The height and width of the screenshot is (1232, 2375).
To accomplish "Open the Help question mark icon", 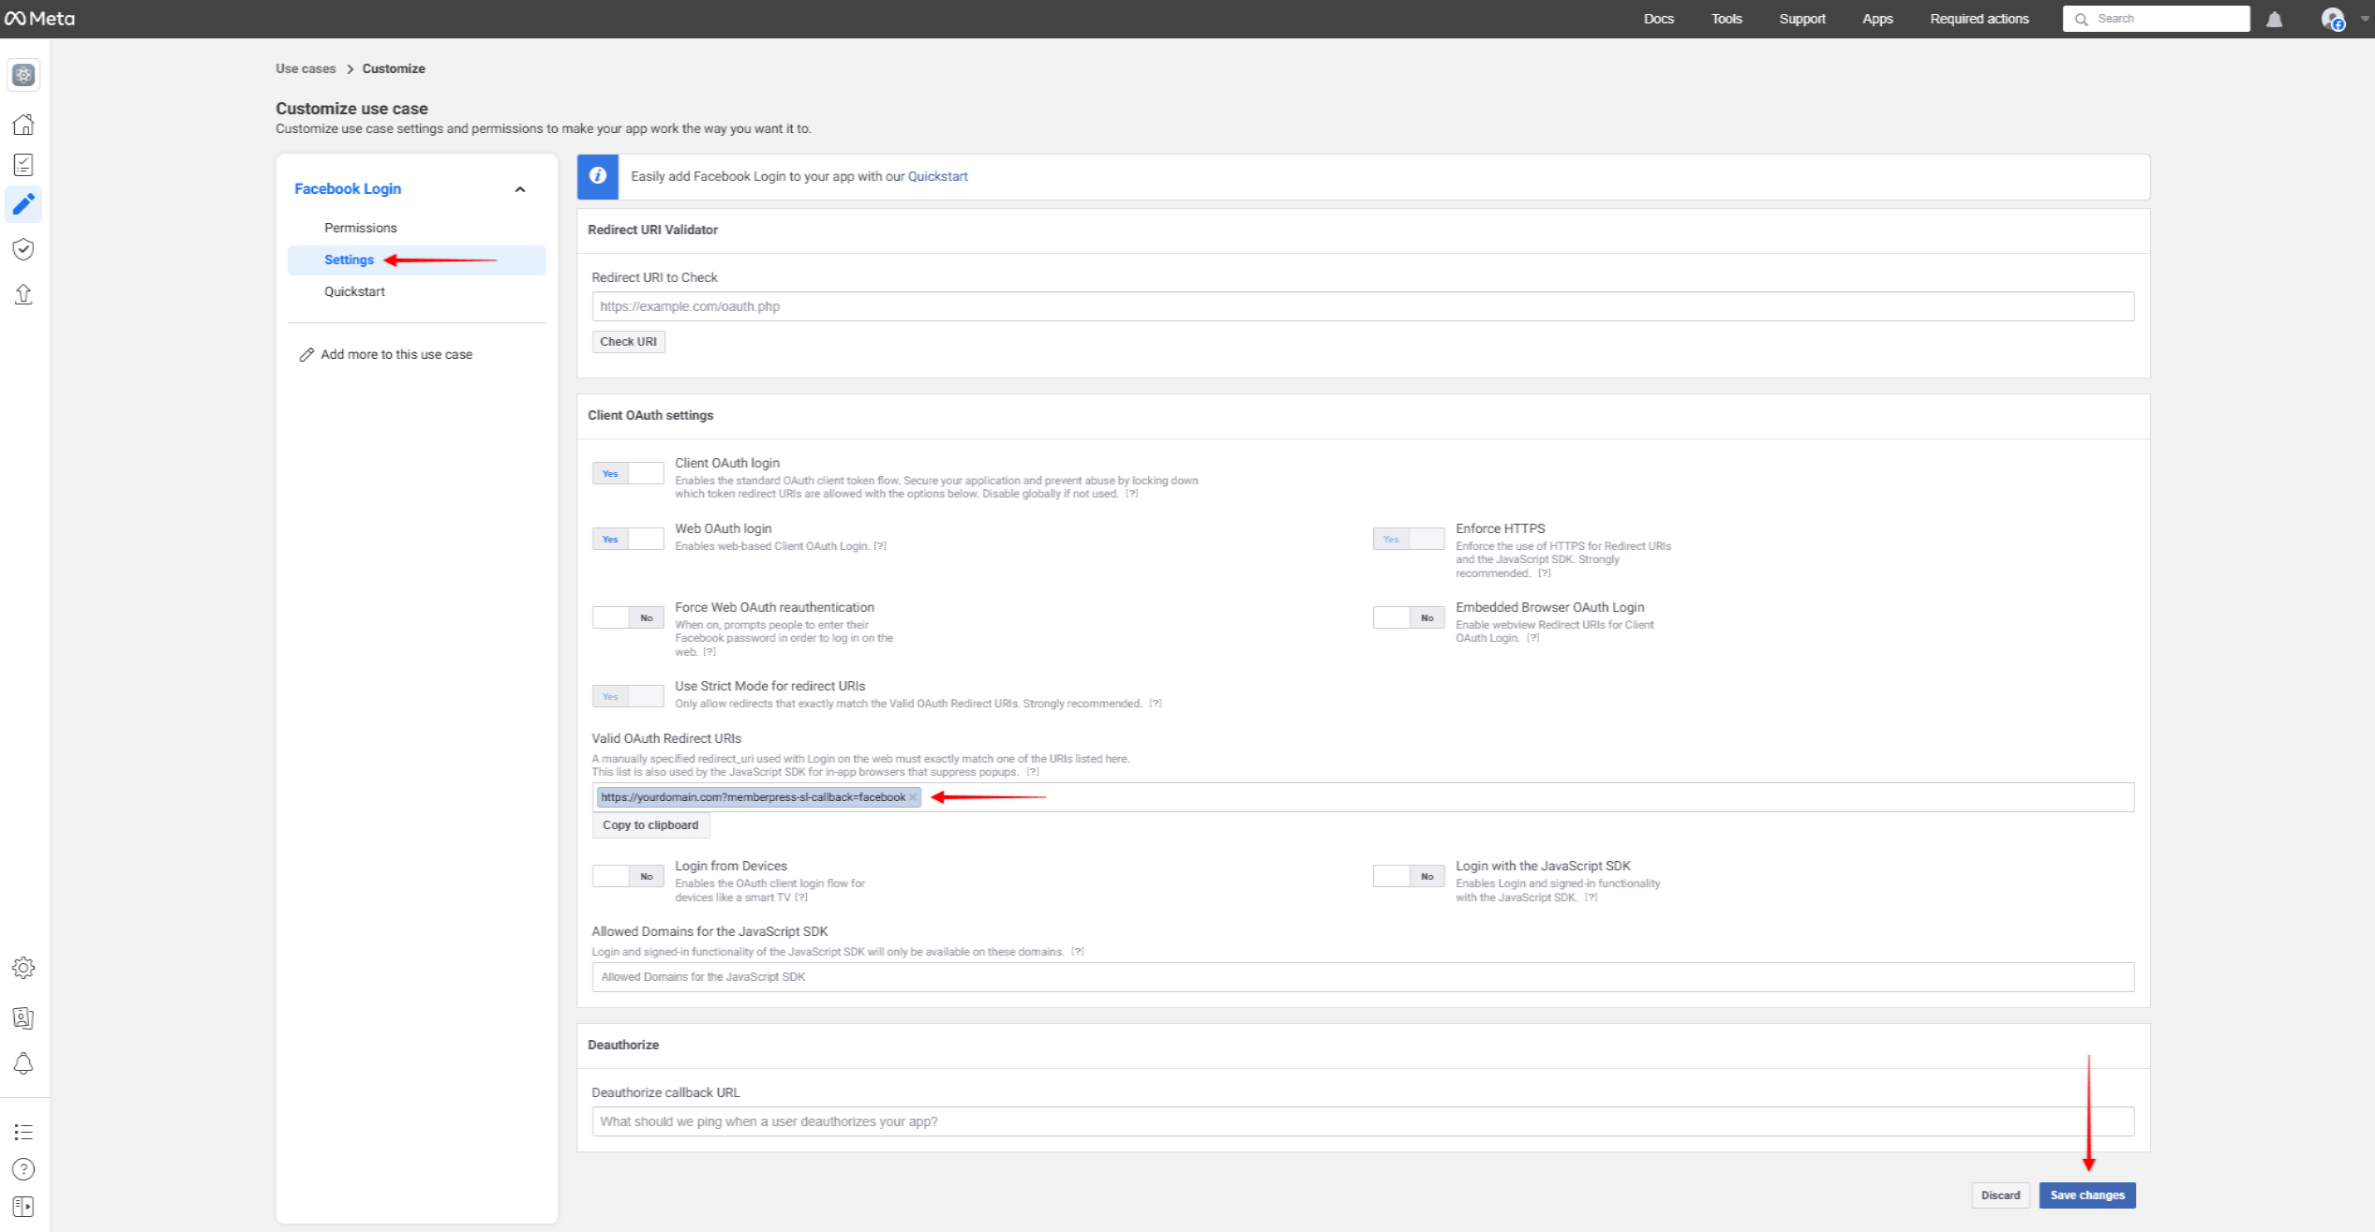I will tap(22, 1169).
